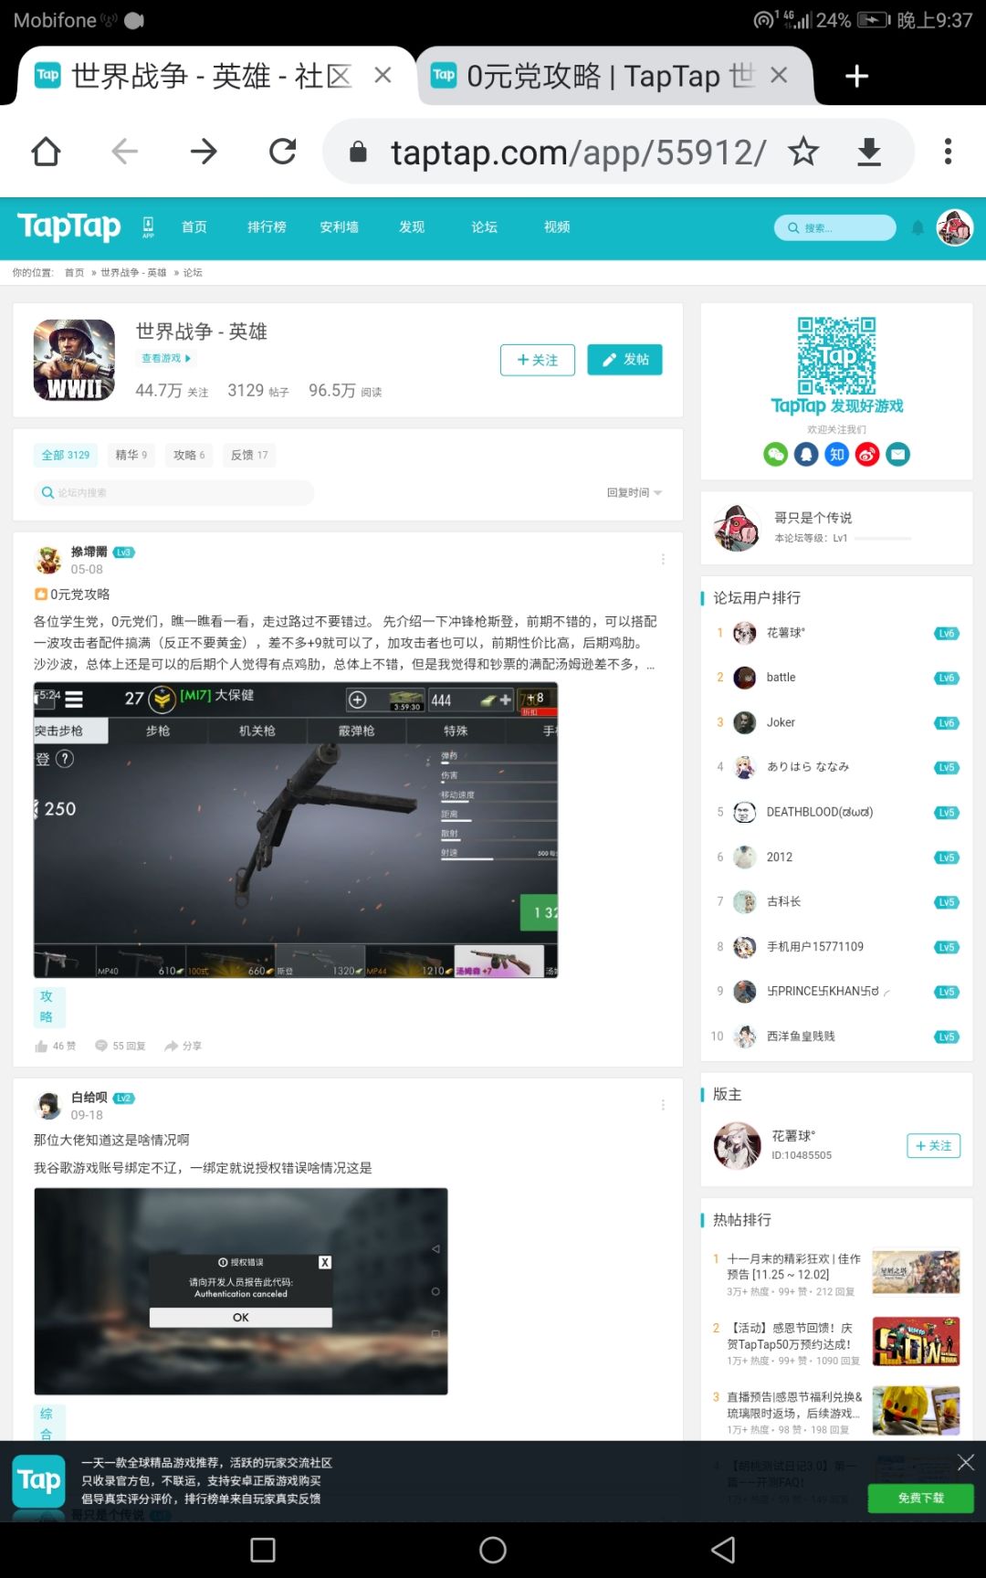Tap the 免费下载 button in the banner

tap(920, 1498)
